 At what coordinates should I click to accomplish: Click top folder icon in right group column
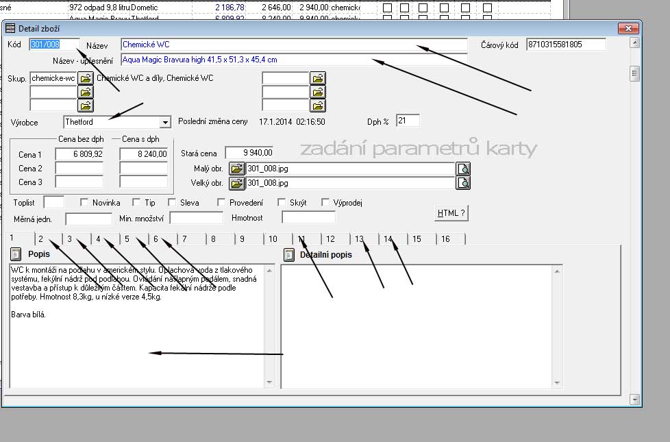318,78
